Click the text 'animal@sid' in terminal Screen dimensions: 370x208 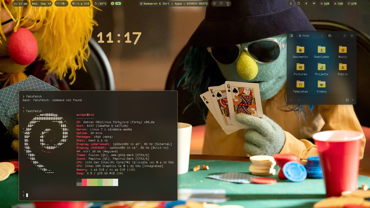85,115
